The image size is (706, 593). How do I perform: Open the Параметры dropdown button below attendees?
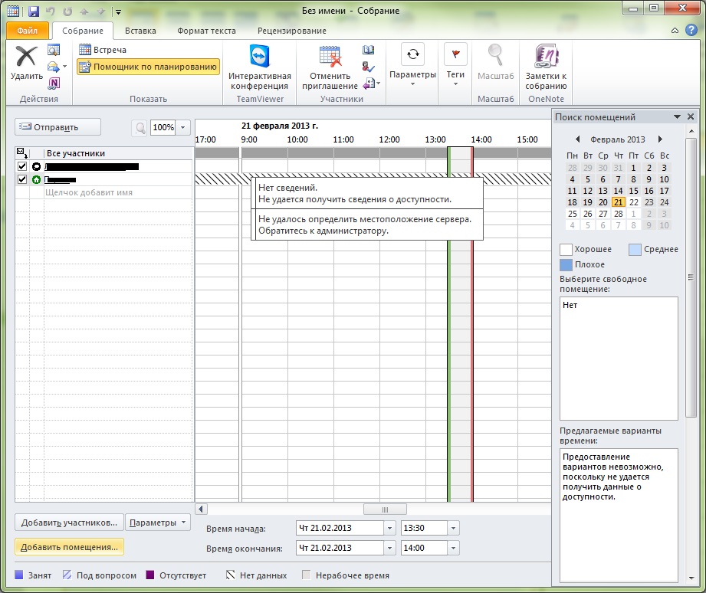click(158, 523)
